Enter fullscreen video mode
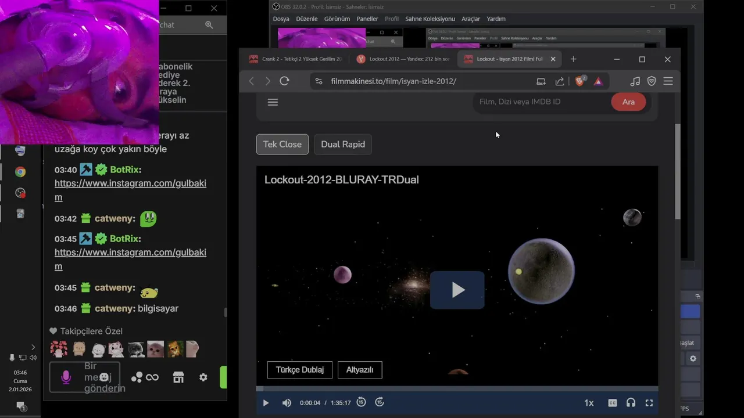Screen dimensions: 744x418 click(649, 403)
